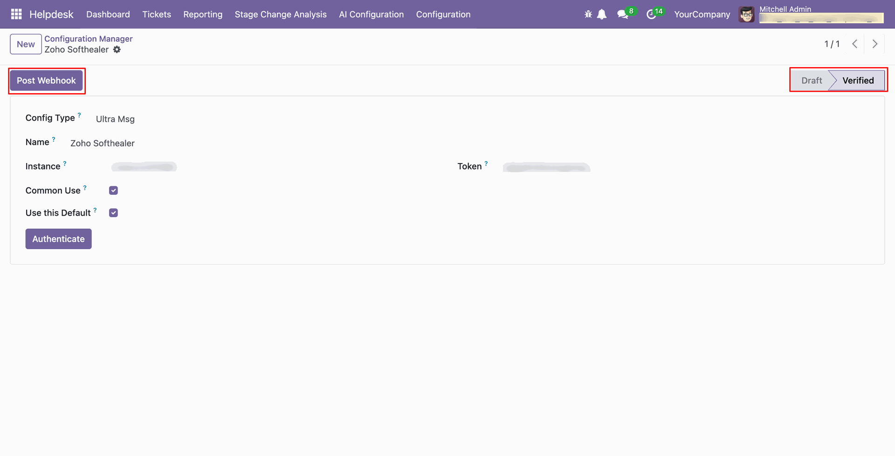
Task: Click the help tooltip beside Instance
Action: (65, 163)
